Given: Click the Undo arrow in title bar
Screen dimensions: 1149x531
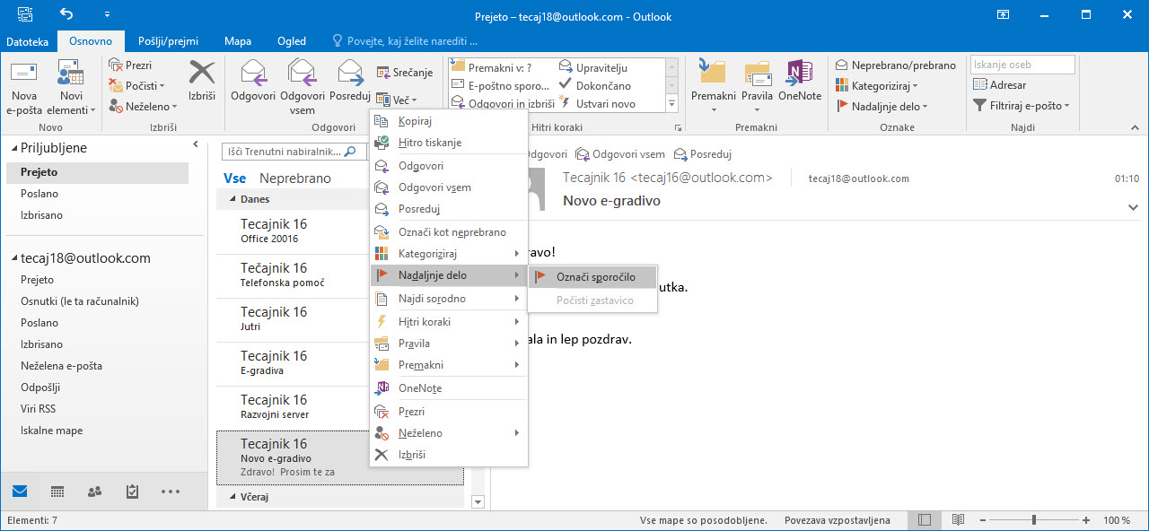Looking at the screenshot, I should [x=67, y=14].
